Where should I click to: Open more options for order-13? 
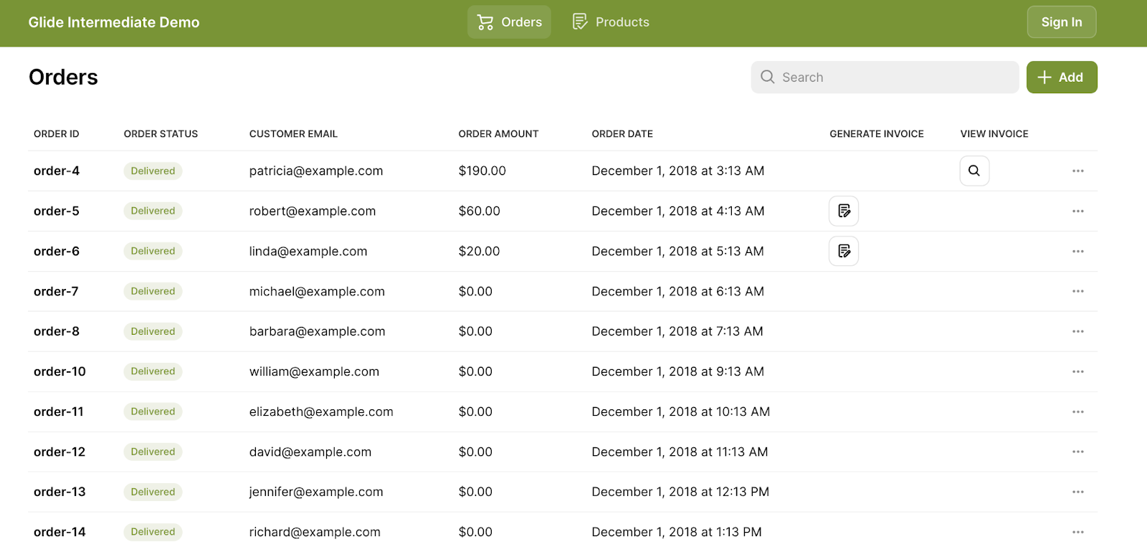pyautogui.click(x=1078, y=492)
